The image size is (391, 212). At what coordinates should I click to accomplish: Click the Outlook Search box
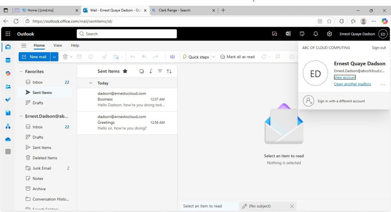[127, 34]
